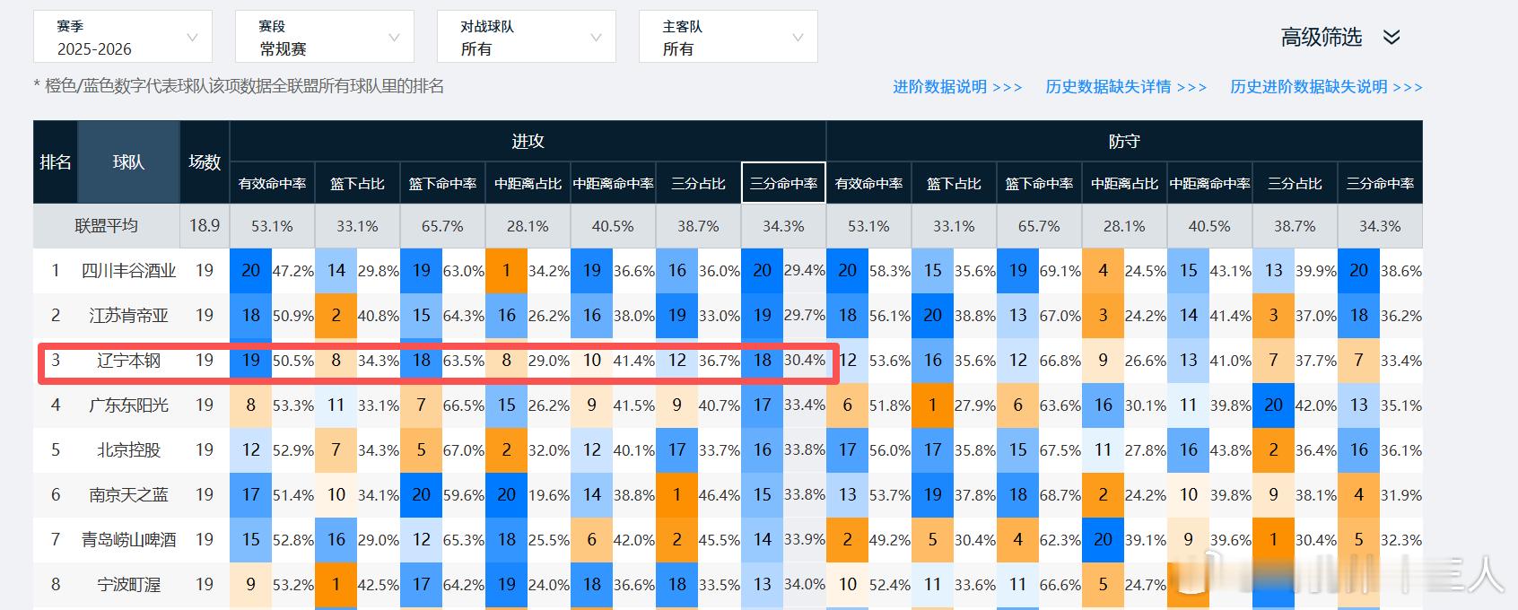1518x610 pixels.
Task: Click league average 18.9 场数 value
Action: [x=205, y=226]
